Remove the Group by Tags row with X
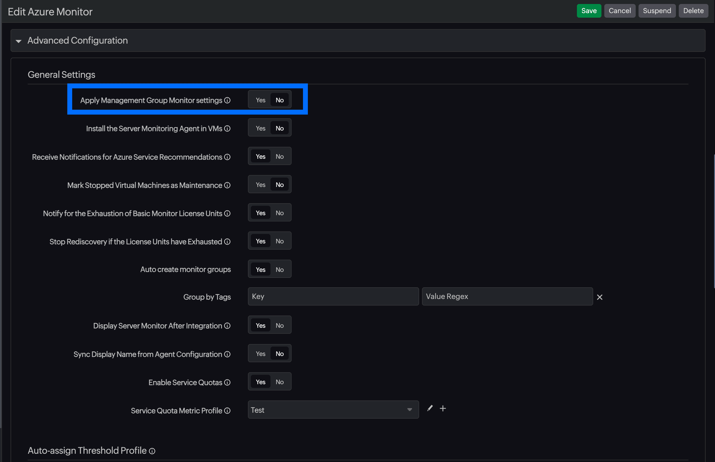The height and width of the screenshot is (462, 715). [x=599, y=297]
